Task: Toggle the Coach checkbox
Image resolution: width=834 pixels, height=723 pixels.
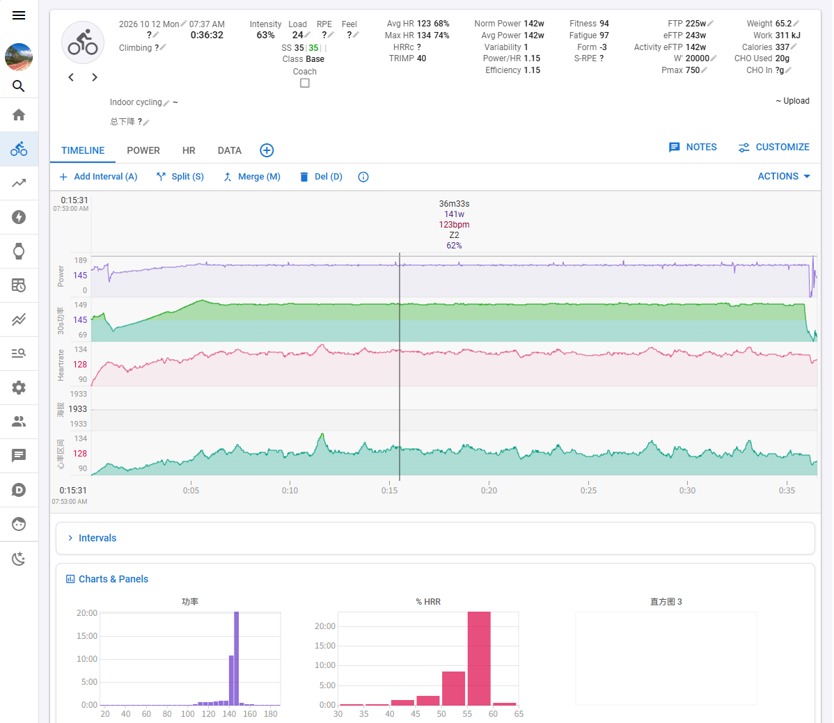Action: coord(305,83)
